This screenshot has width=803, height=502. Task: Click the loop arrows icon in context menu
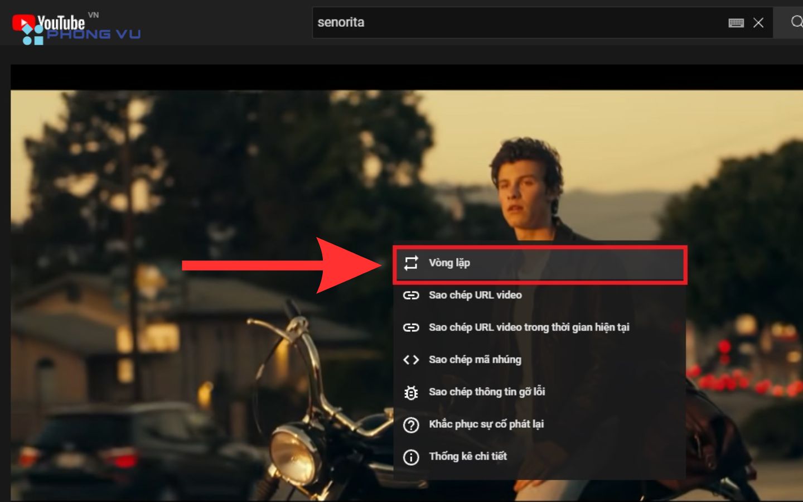(x=411, y=263)
